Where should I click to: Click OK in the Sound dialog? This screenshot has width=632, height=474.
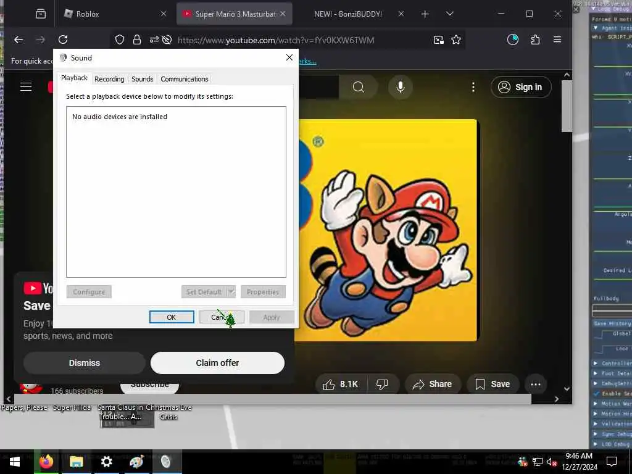(x=172, y=317)
